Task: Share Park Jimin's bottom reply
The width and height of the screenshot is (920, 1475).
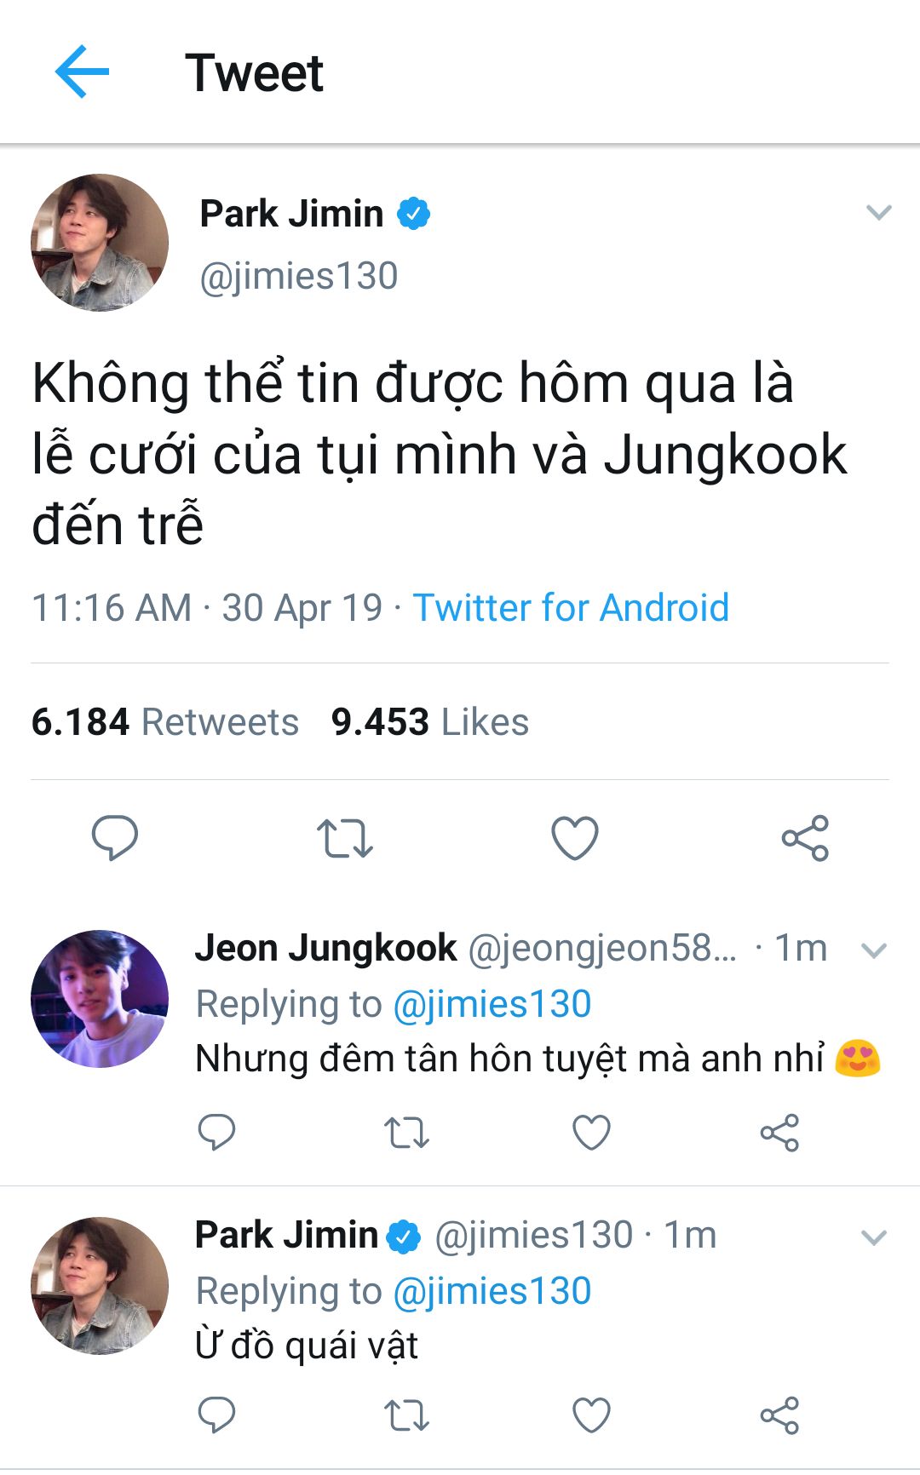Action: coord(779,1415)
